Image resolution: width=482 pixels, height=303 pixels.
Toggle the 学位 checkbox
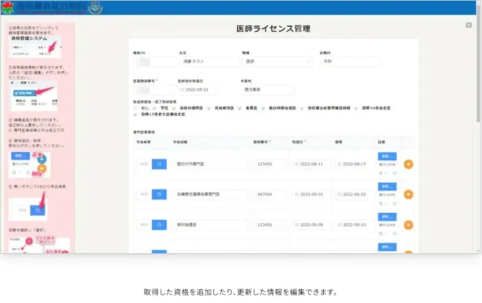[x=155, y=109]
